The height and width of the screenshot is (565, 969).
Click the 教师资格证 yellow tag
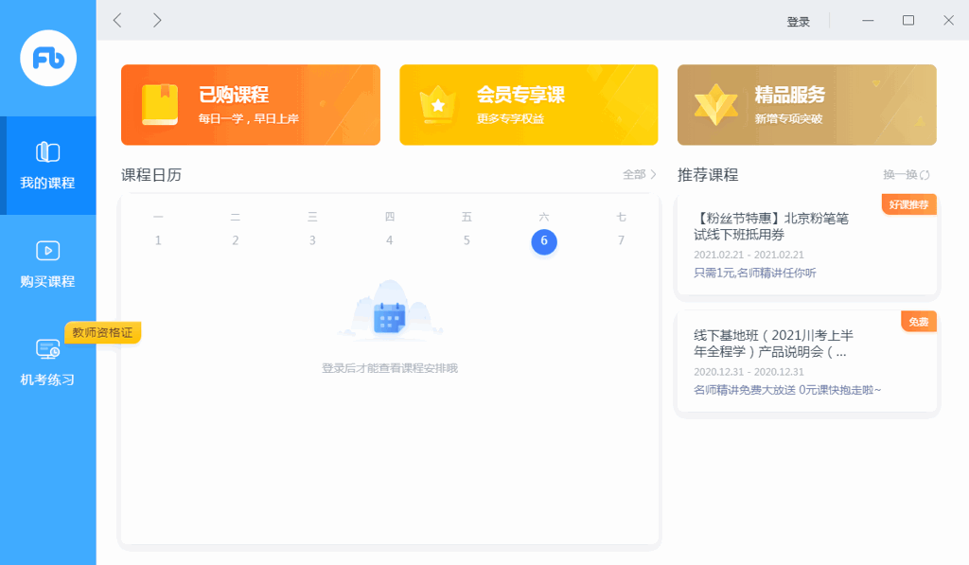click(x=102, y=332)
